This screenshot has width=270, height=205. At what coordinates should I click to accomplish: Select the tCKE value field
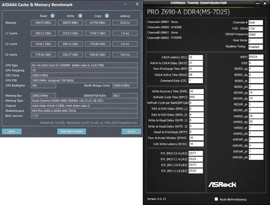(x=256, y=63)
